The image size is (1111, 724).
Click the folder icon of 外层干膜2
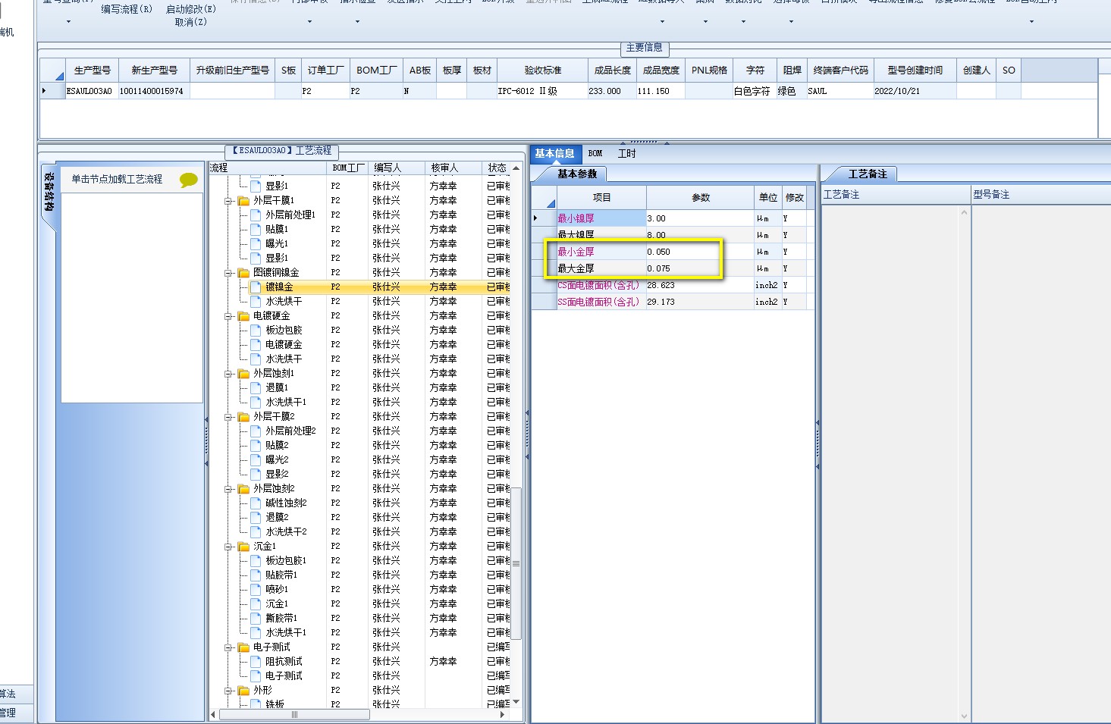click(x=243, y=417)
